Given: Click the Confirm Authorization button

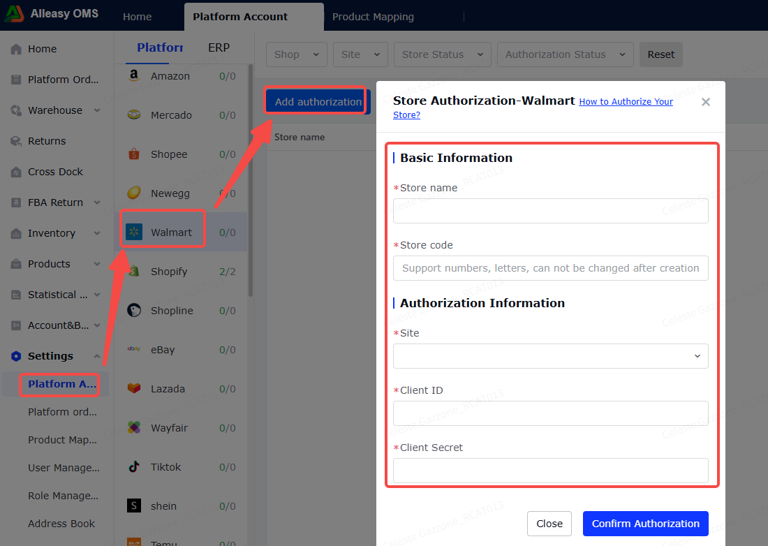Looking at the screenshot, I should tap(646, 524).
